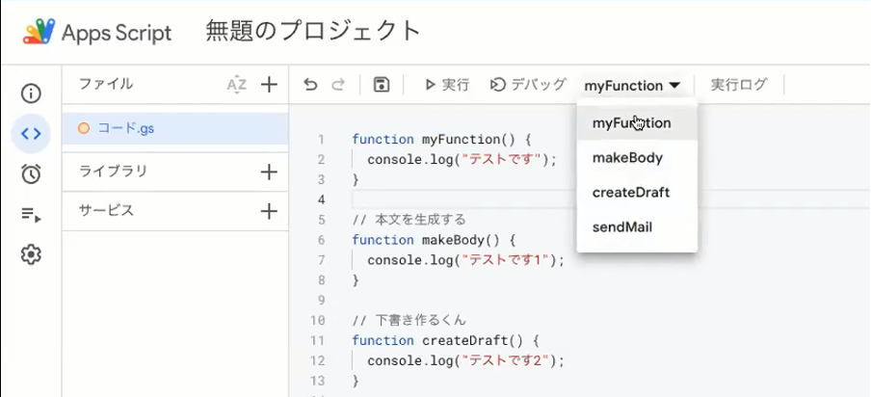Click the ライブラリ section label
Viewport: 871px width, 397px height.
point(114,172)
